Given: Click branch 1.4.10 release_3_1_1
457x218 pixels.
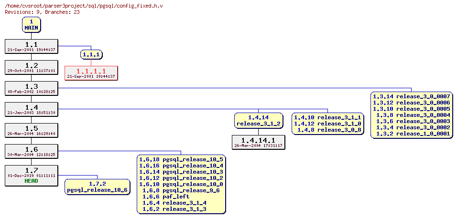Looking at the screenshot, I should point(327,117).
